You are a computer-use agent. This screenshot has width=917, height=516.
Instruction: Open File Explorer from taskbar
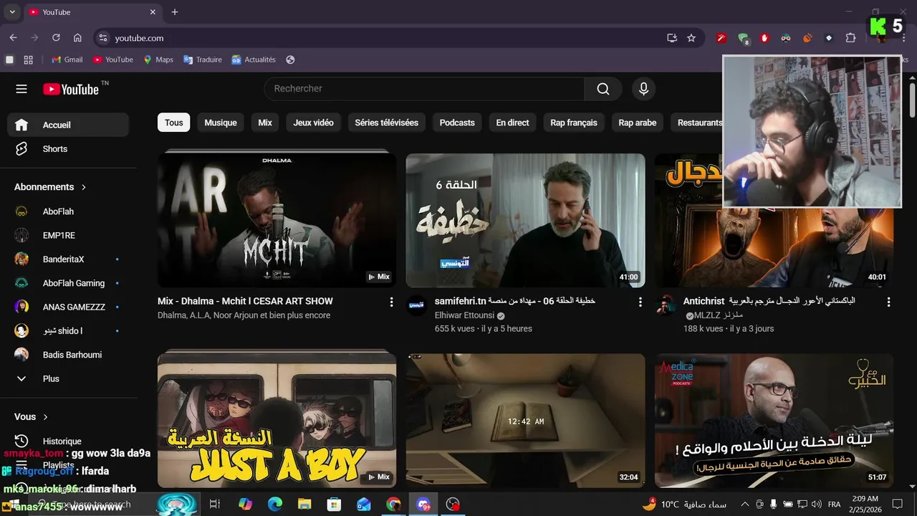(304, 505)
